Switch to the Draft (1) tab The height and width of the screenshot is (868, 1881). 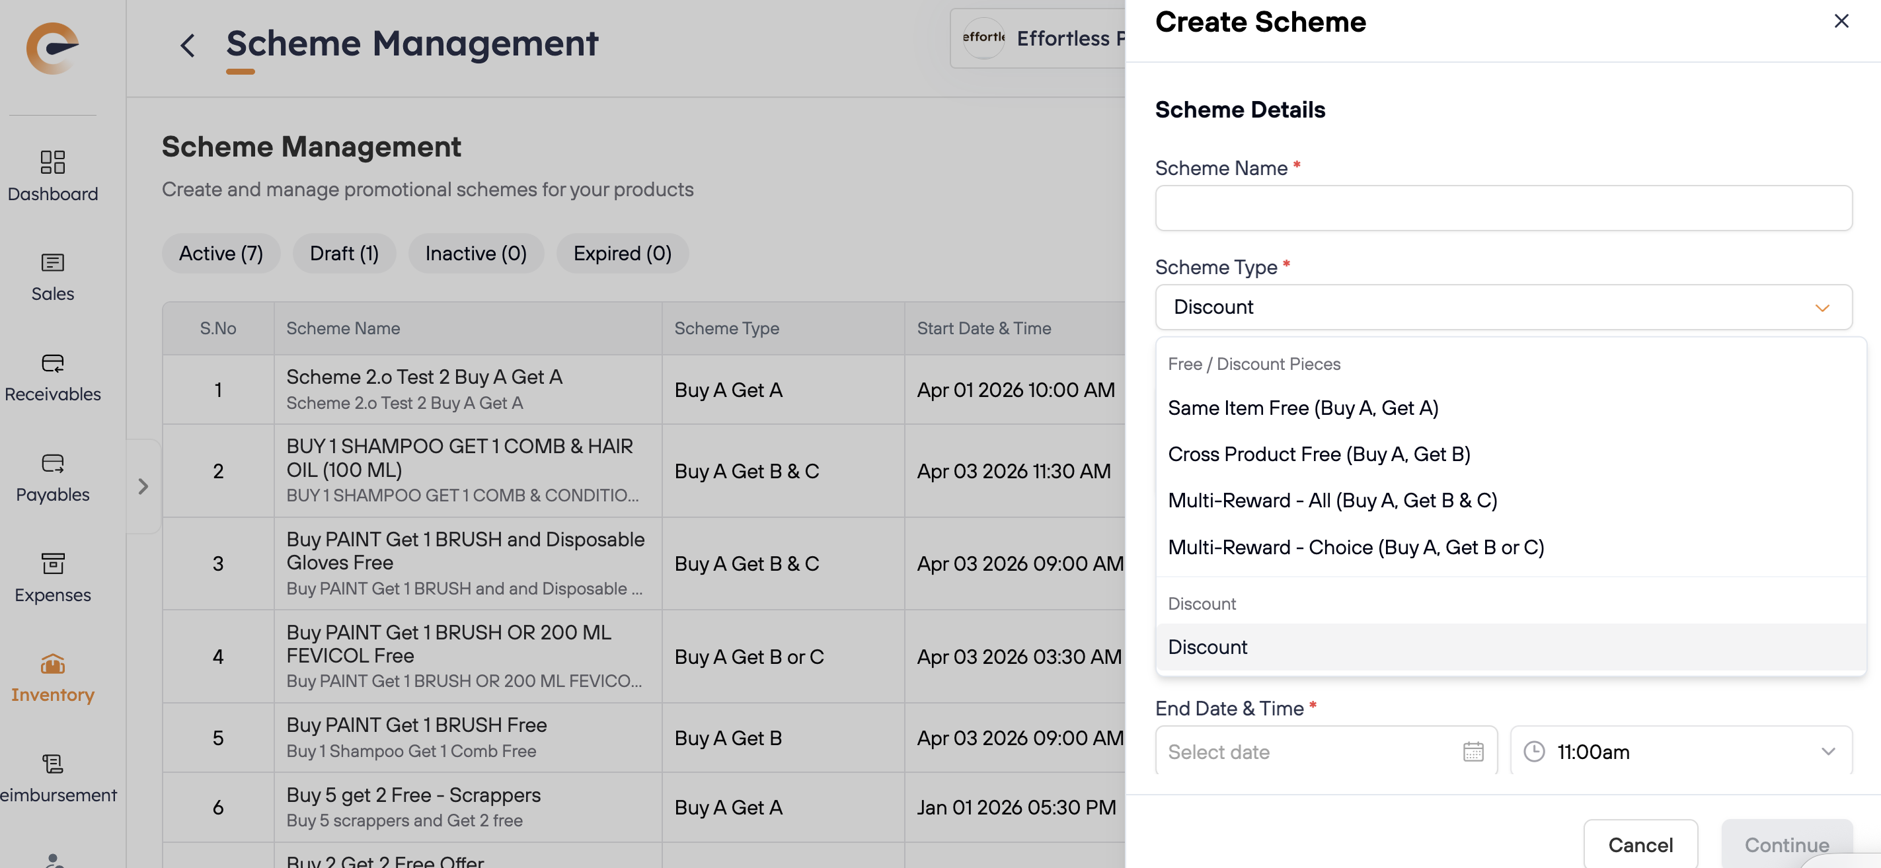click(x=344, y=253)
